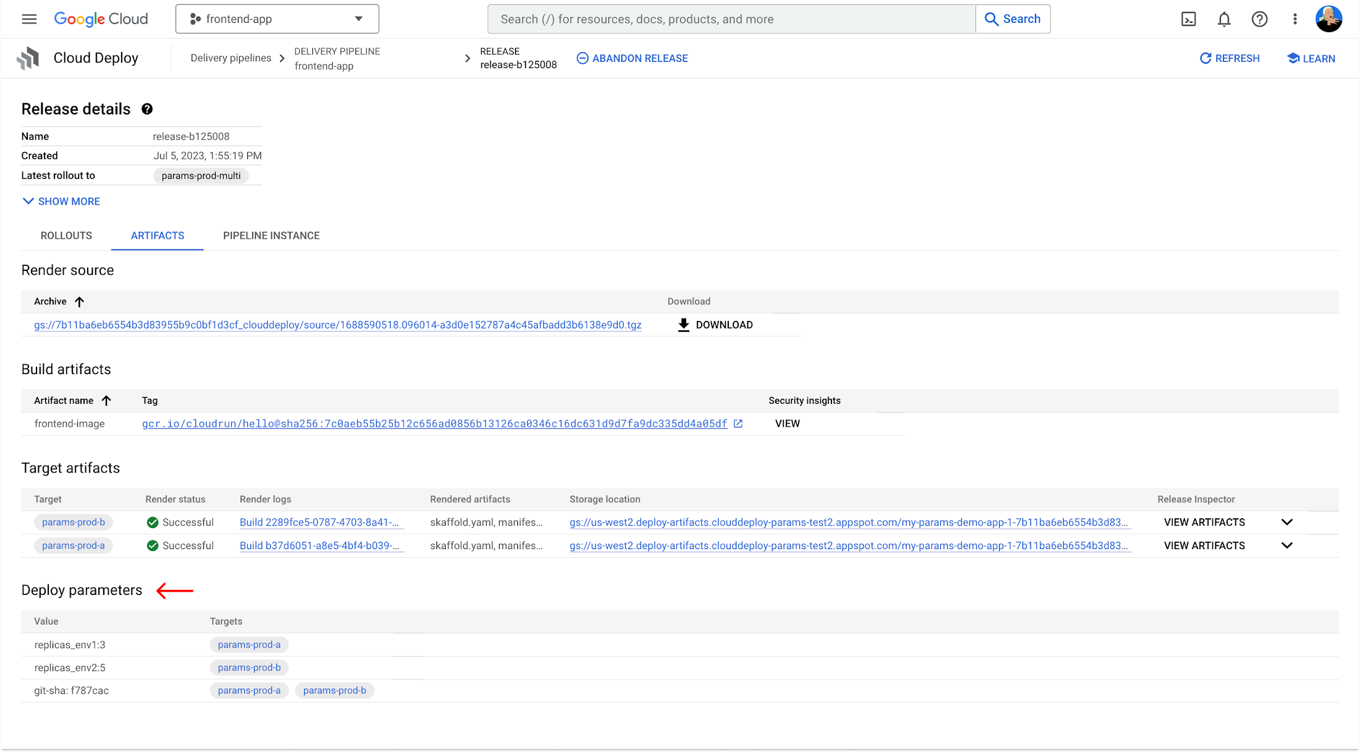
Task: Switch to the ROLLOUTS tab
Action: pos(66,235)
